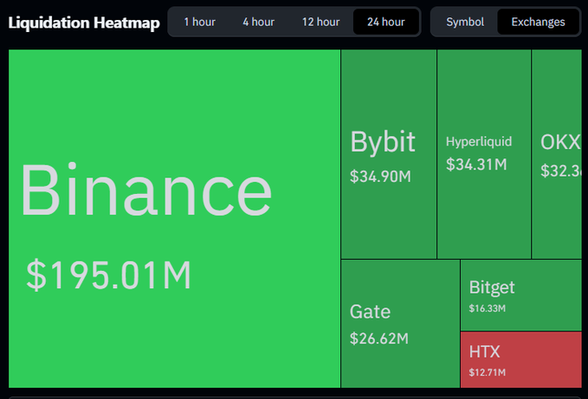Click the red HTX heatmap tile
The image size is (588, 399).
point(521,360)
